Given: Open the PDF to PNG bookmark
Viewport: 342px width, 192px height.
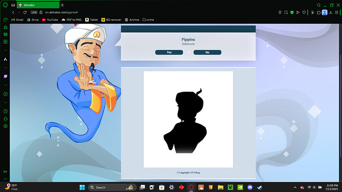Looking at the screenshot, I should 71,20.
